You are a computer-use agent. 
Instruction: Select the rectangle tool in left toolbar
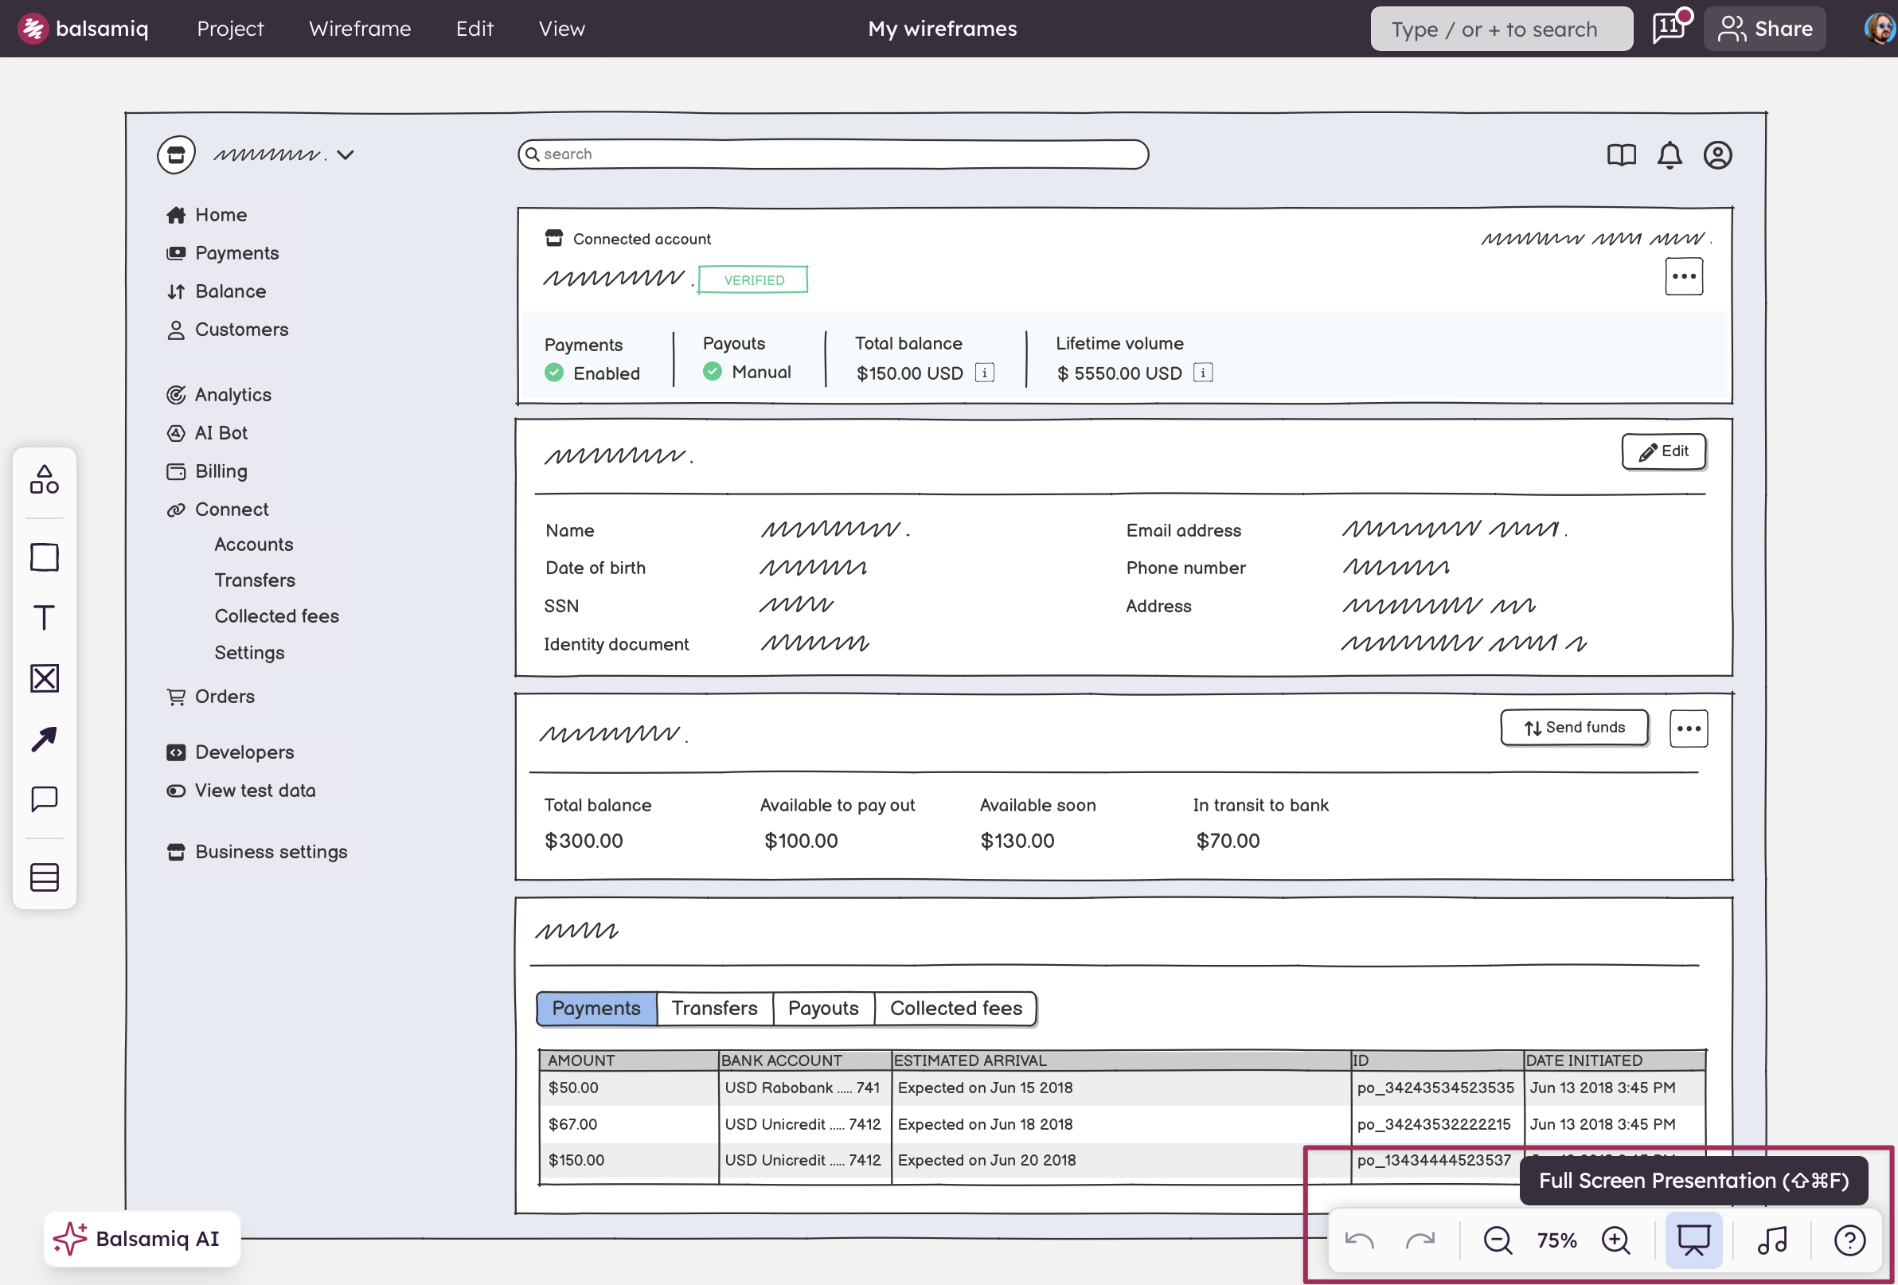[44, 557]
